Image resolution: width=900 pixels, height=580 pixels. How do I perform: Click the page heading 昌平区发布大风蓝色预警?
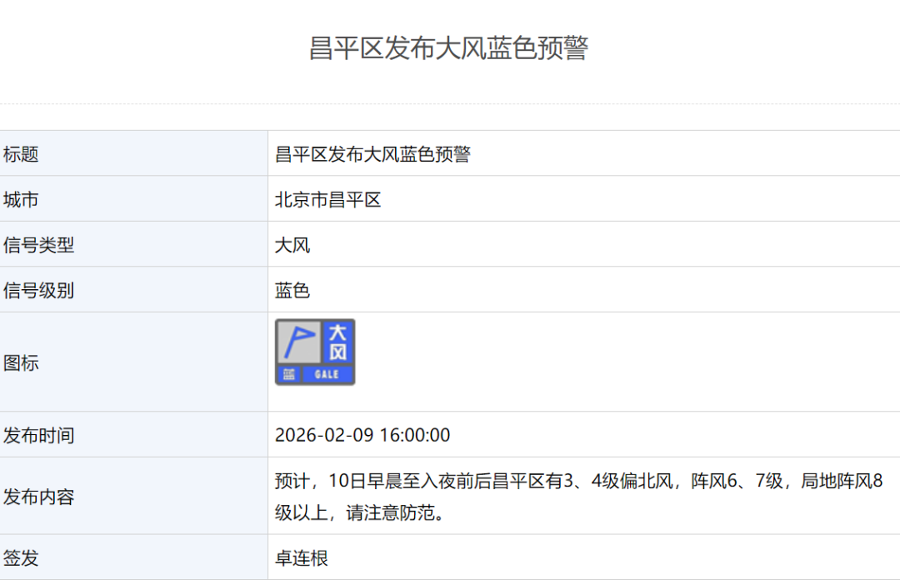pos(449,47)
